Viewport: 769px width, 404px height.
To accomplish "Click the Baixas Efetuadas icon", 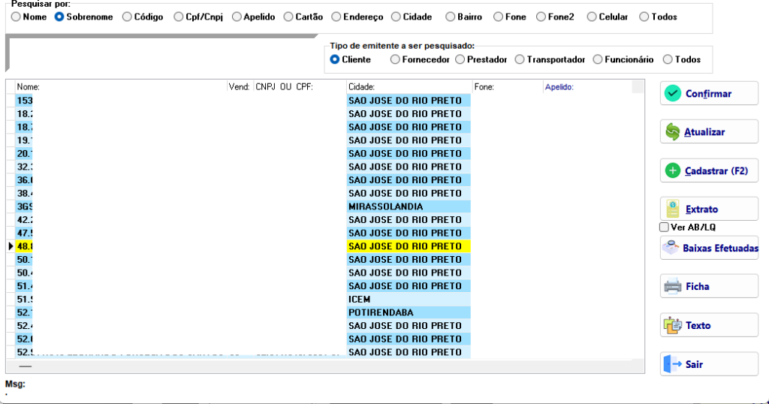I will click(x=671, y=248).
